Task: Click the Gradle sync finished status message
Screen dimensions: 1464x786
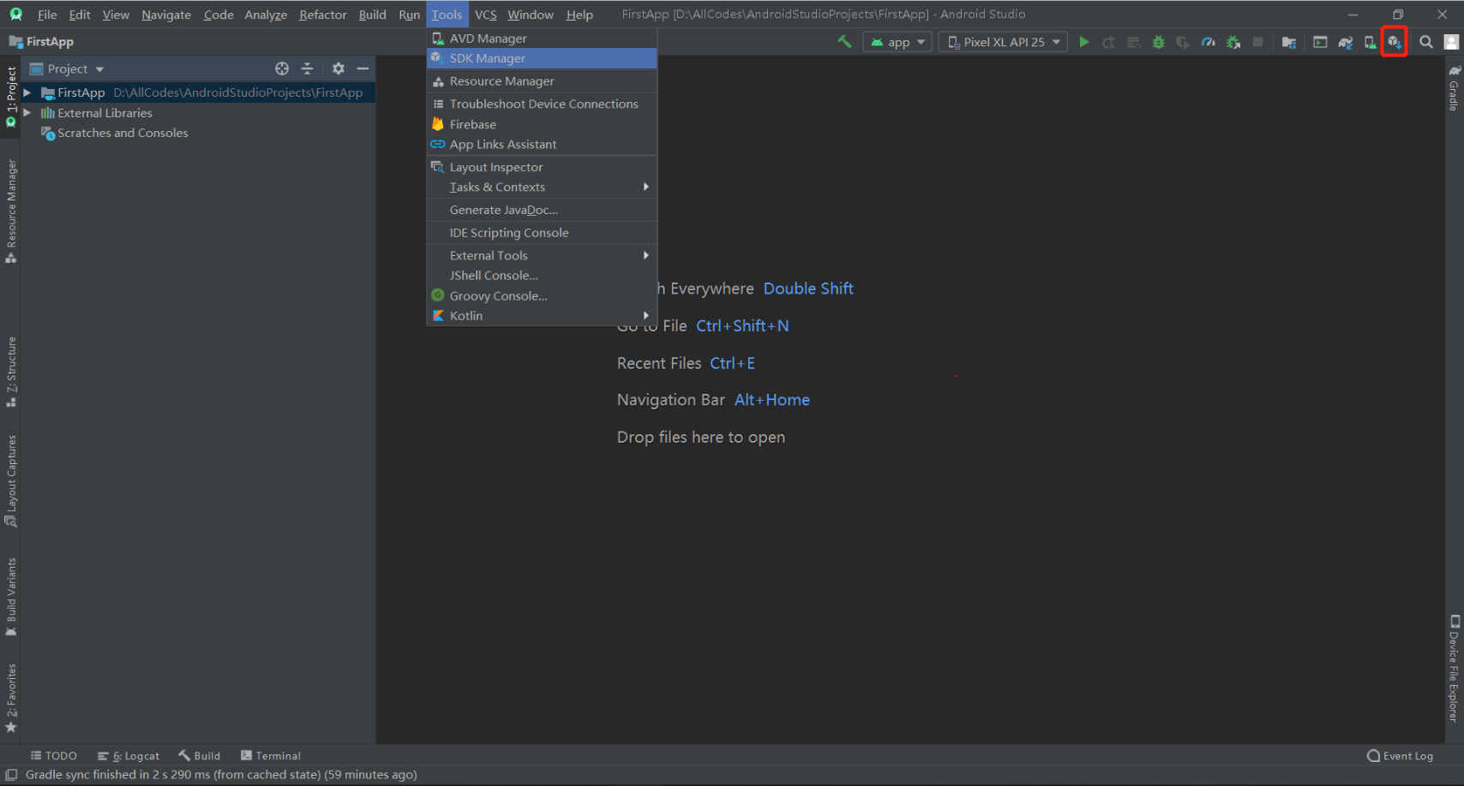Action: click(221, 775)
